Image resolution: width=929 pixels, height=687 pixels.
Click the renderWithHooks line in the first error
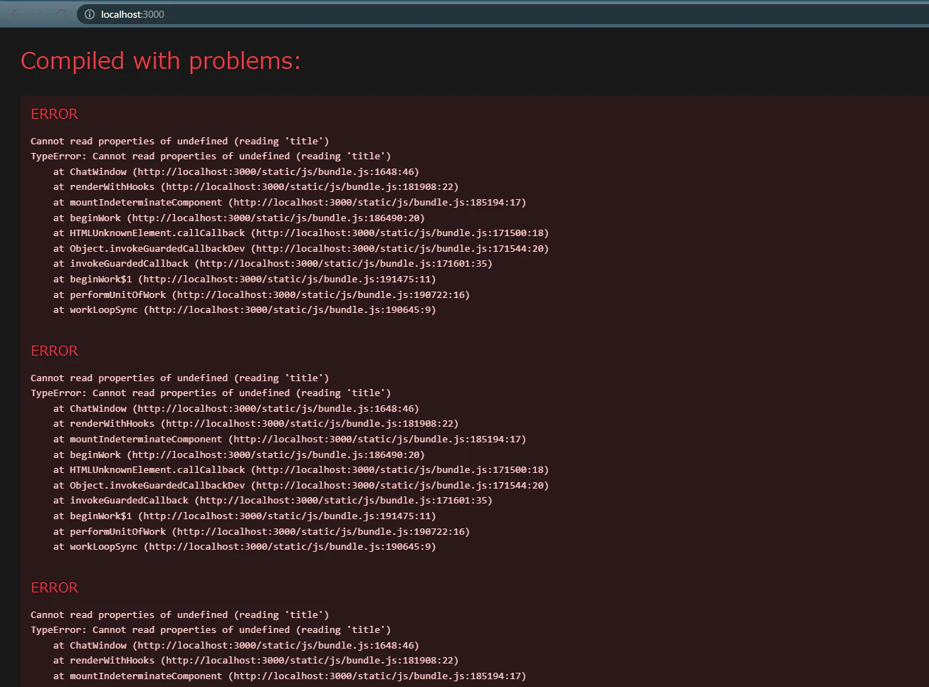coord(256,186)
